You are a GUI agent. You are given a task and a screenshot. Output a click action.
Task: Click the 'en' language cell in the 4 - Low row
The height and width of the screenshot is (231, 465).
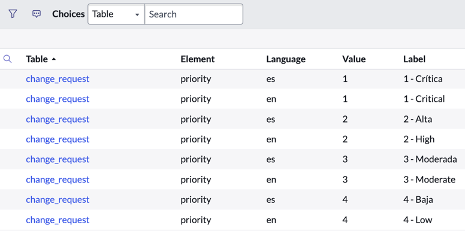pyautogui.click(x=271, y=220)
